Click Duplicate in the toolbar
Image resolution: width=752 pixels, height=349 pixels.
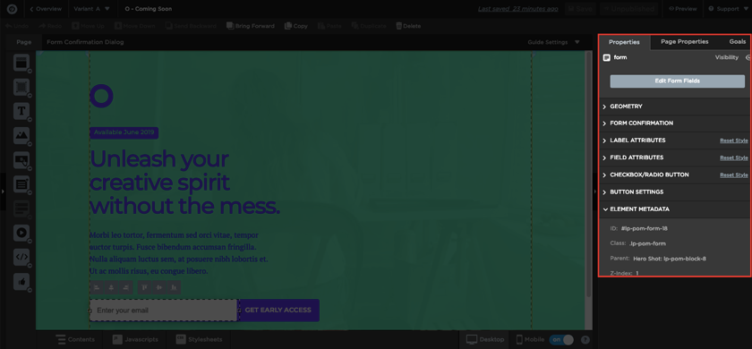point(369,26)
